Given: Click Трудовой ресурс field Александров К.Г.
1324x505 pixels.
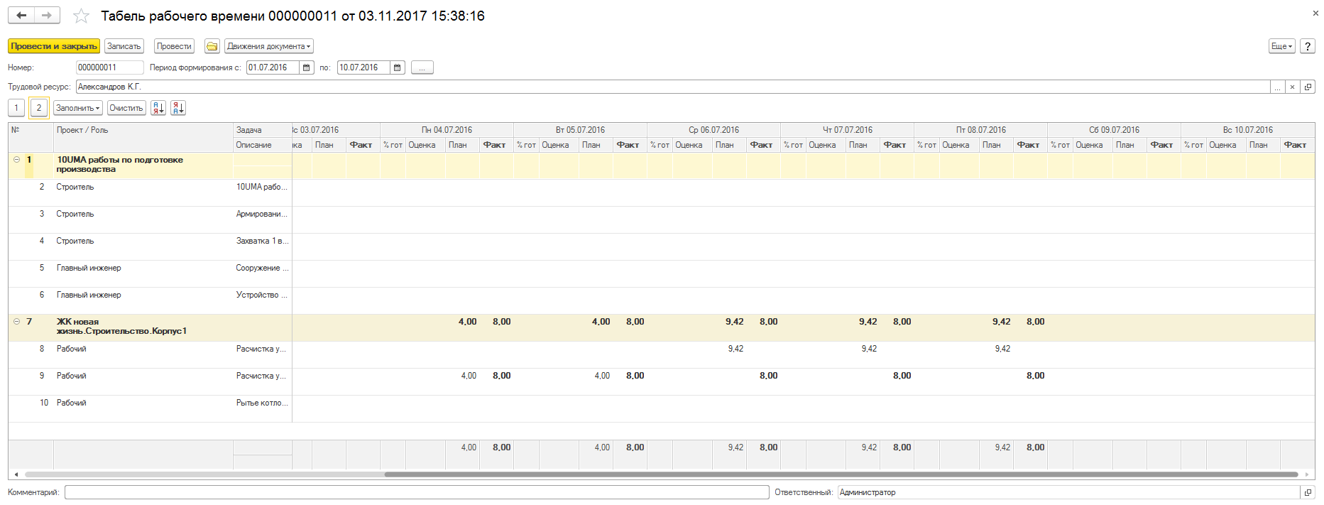Looking at the screenshot, I should coord(672,87).
